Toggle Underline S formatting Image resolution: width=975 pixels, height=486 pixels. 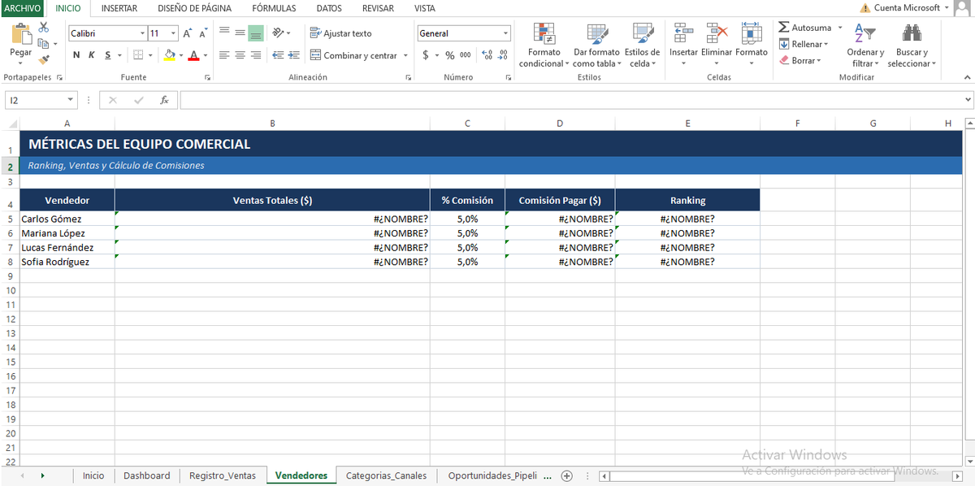[x=107, y=55]
